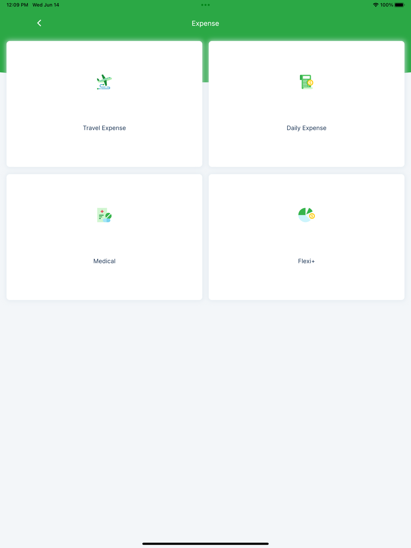Open the Travel Expense label

(x=104, y=128)
